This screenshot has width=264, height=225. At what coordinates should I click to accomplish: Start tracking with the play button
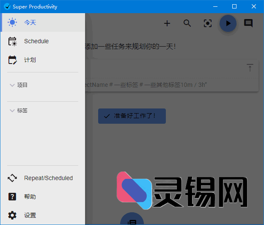tap(228, 23)
